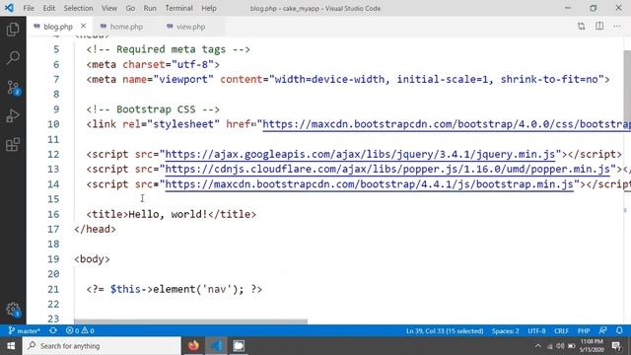Click the $this->element('nav') line
Image resolution: width=631 pixels, height=355 pixels.
point(175,289)
